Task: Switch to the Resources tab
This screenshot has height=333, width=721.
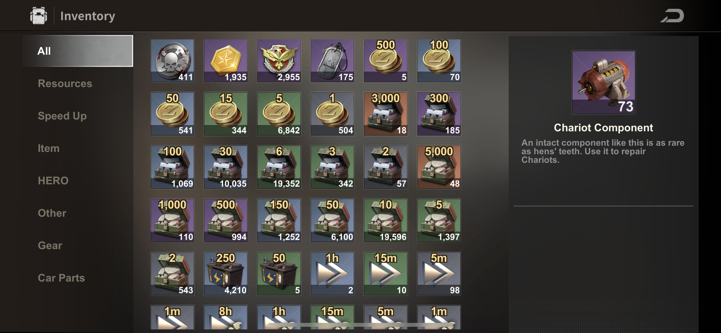Action: (65, 83)
